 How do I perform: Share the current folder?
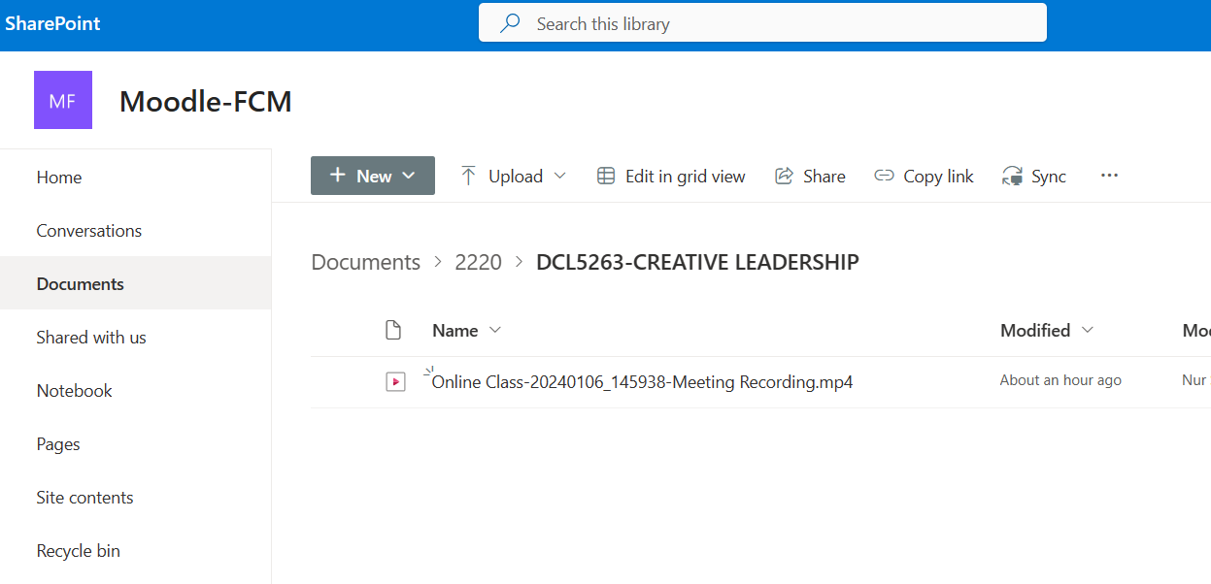(810, 176)
